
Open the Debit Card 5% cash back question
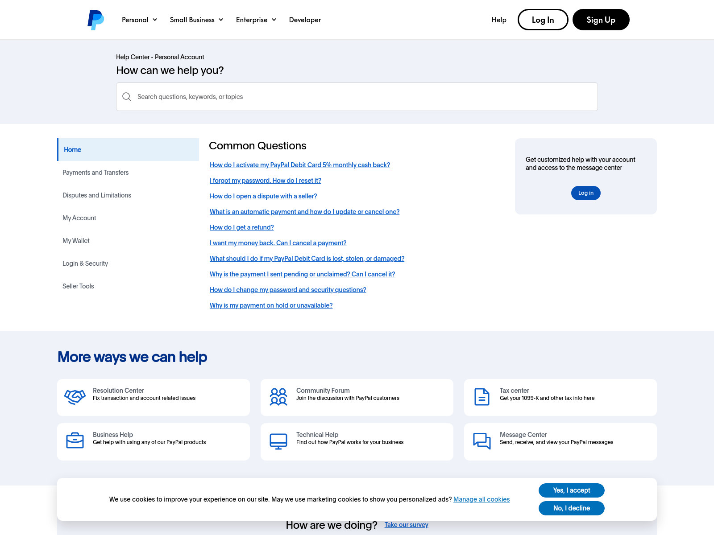300,165
